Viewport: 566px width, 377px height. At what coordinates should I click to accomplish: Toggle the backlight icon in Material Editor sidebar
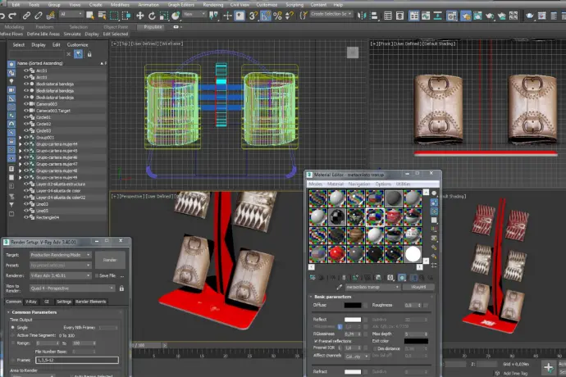click(x=433, y=204)
